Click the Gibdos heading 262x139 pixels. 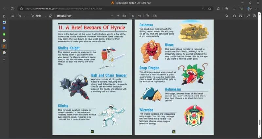63,106
